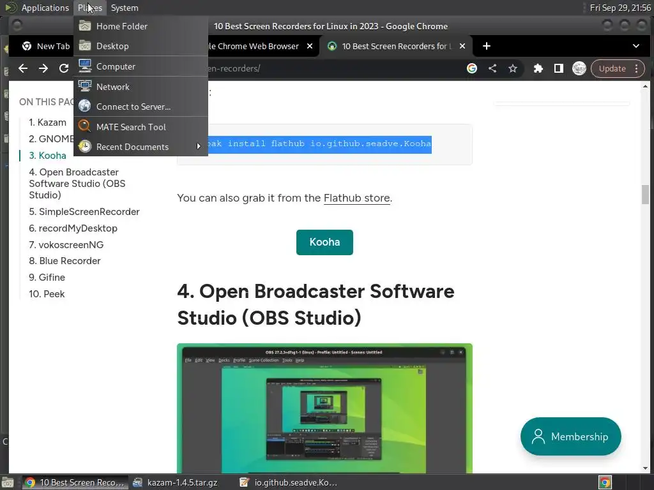Jump to 6. recordMyDesktop section
Screen dimensions: 654x490
[73, 228]
